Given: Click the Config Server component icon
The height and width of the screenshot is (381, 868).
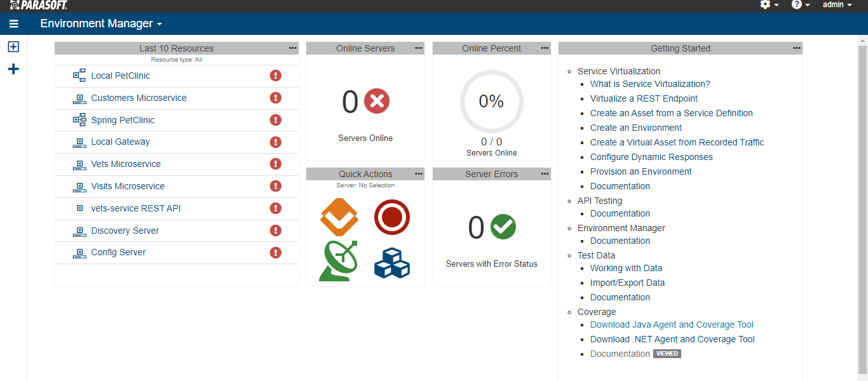Looking at the screenshot, I should pyautogui.click(x=79, y=253).
